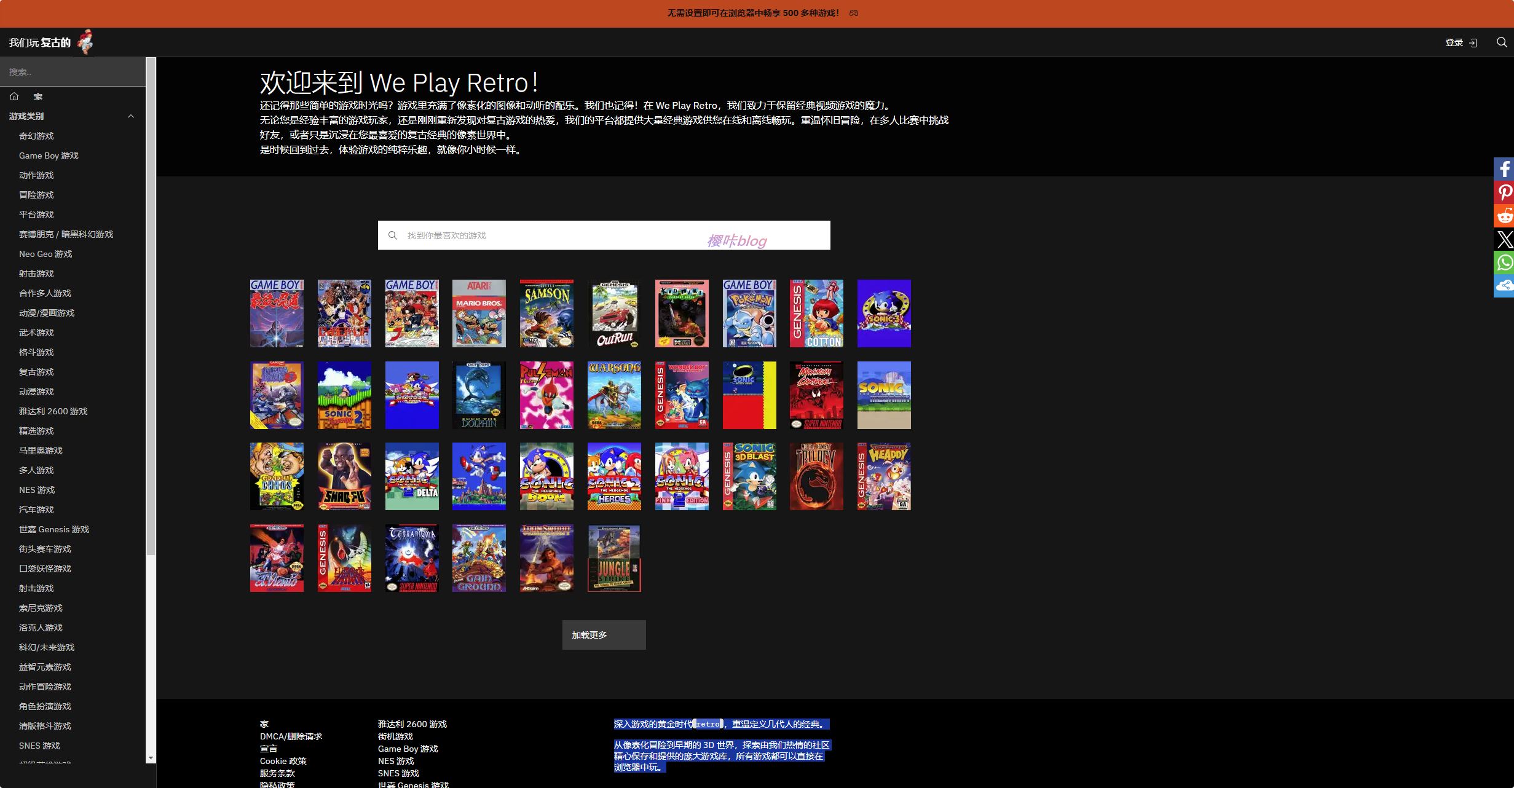The image size is (1514, 788).
Task: Open the Ecco the Dolphin cover
Action: tap(479, 395)
